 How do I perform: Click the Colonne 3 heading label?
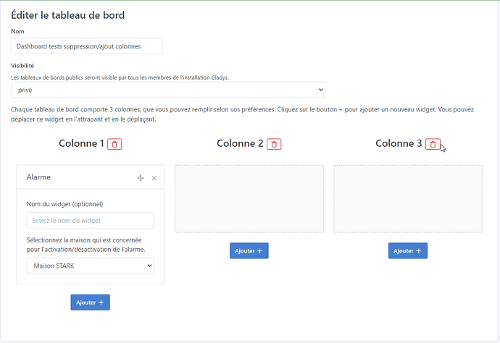399,143
